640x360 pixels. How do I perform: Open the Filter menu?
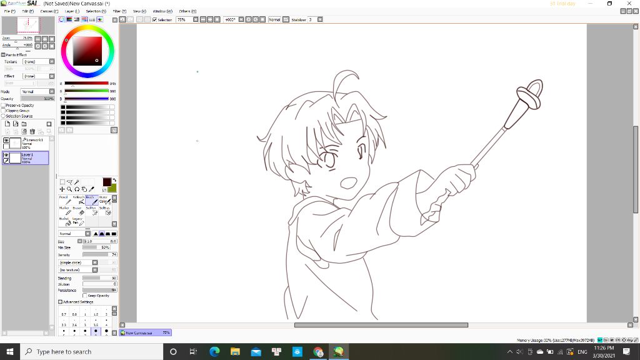click(x=119, y=11)
